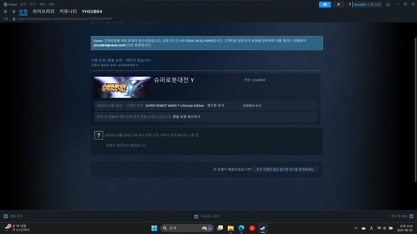Click the volume speaker tray icon
Image resolution: width=417 pixels, height=234 pixels.
click(x=385, y=228)
